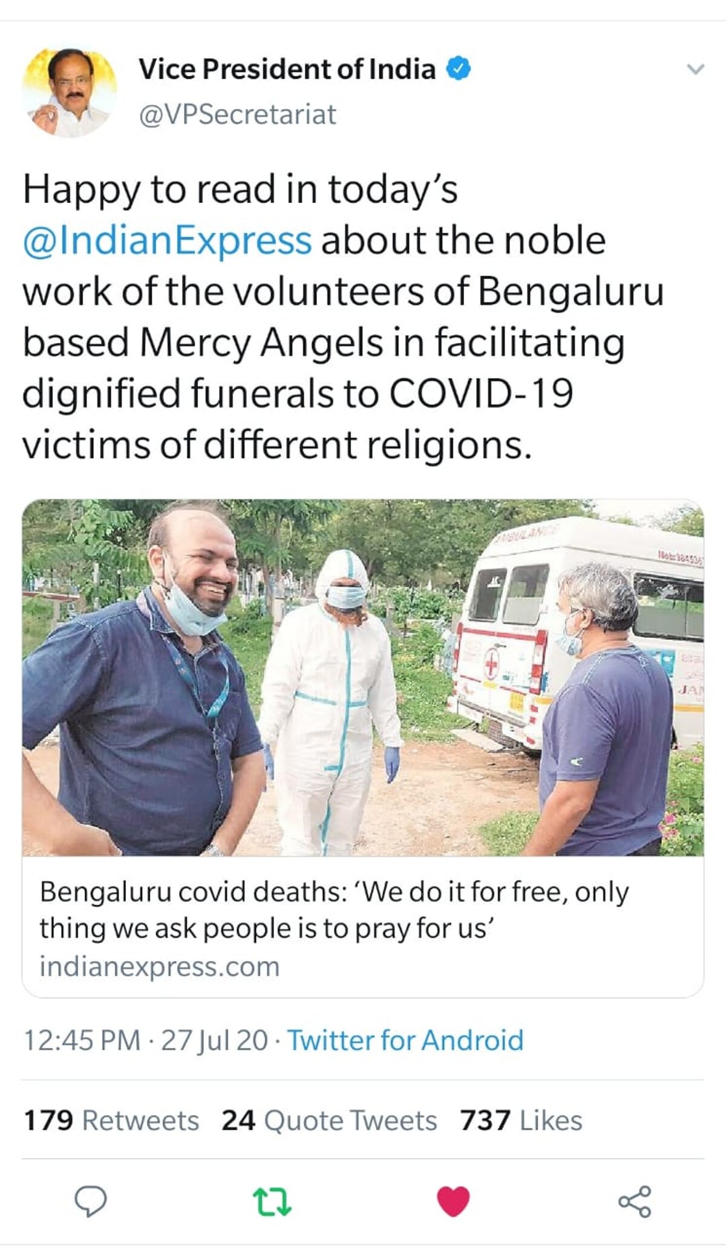Show the 179 Retweets list
The height and width of the screenshot is (1248, 726).
(111, 1120)
